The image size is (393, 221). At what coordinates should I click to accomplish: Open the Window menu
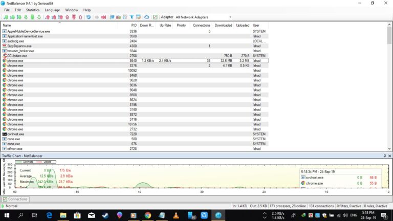tap(72, 10)
